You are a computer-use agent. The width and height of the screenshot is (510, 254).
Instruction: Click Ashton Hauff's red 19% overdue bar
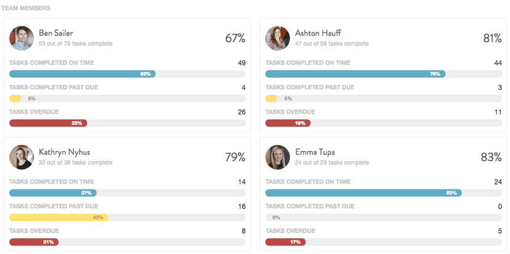coord(288,123)
